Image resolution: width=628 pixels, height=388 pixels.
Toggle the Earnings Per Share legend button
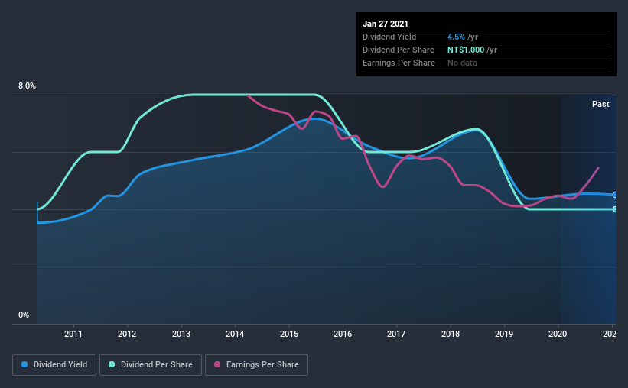[x=256, y=365]
